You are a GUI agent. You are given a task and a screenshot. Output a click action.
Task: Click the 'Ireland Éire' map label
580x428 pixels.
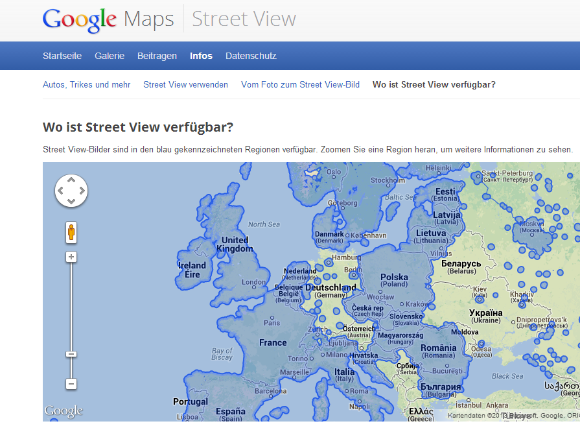point(192,270)
